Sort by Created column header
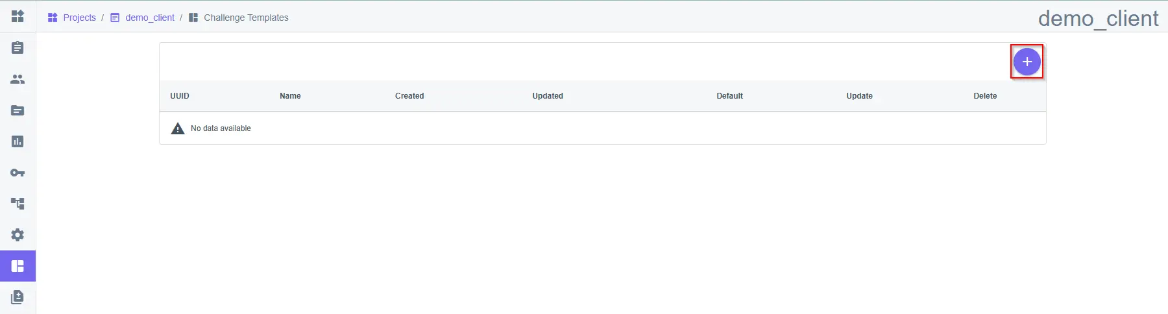The width and height of the screenshot is (1168, 314). (409, 96)
